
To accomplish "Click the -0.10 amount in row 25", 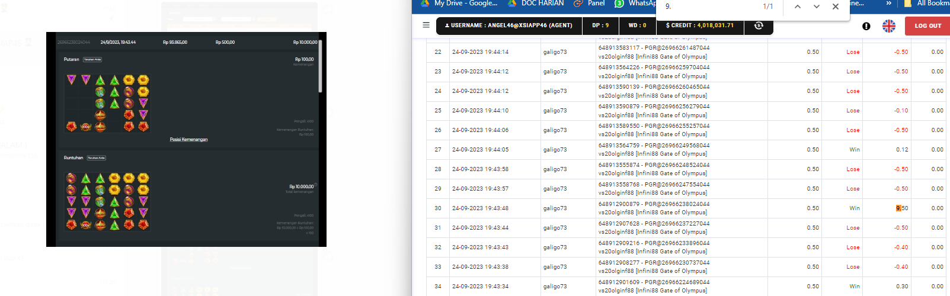I will [901, 111].
